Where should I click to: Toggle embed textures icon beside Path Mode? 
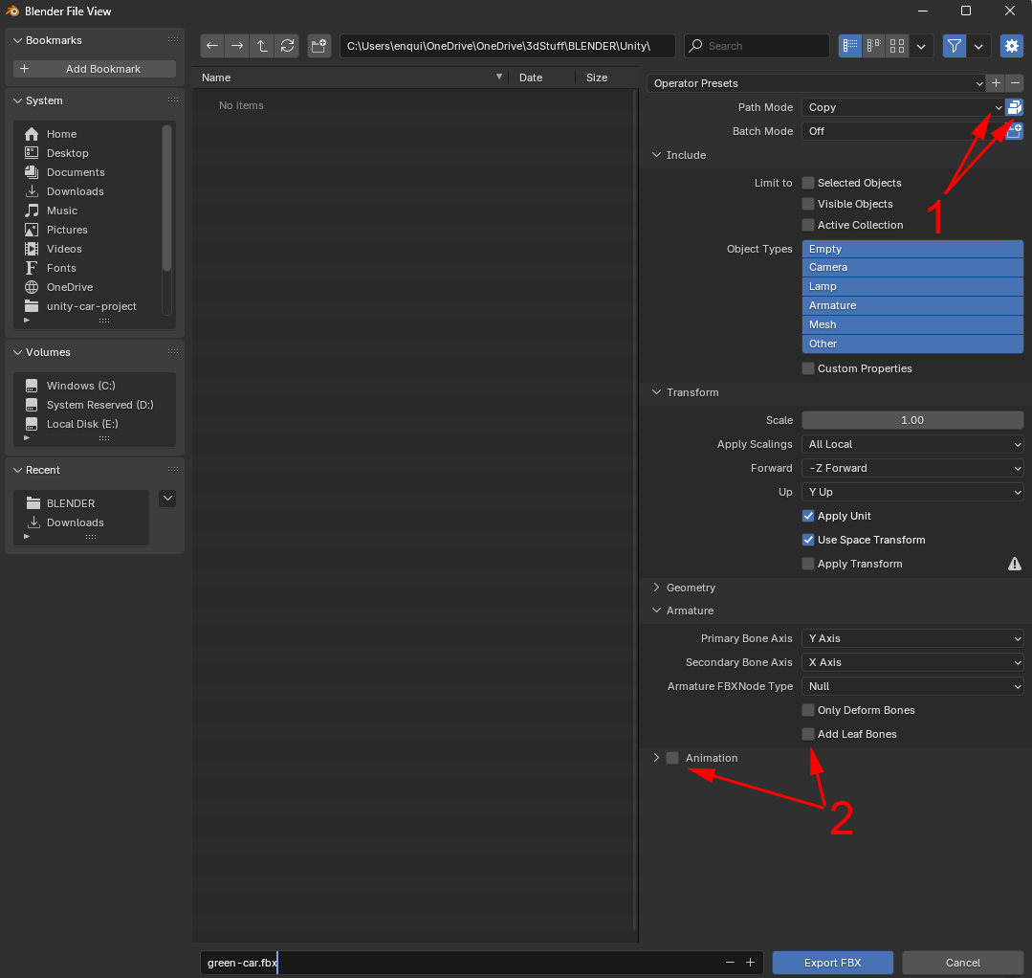point(1014,107)
